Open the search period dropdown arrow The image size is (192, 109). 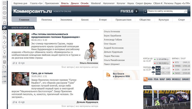click(145, 11)
